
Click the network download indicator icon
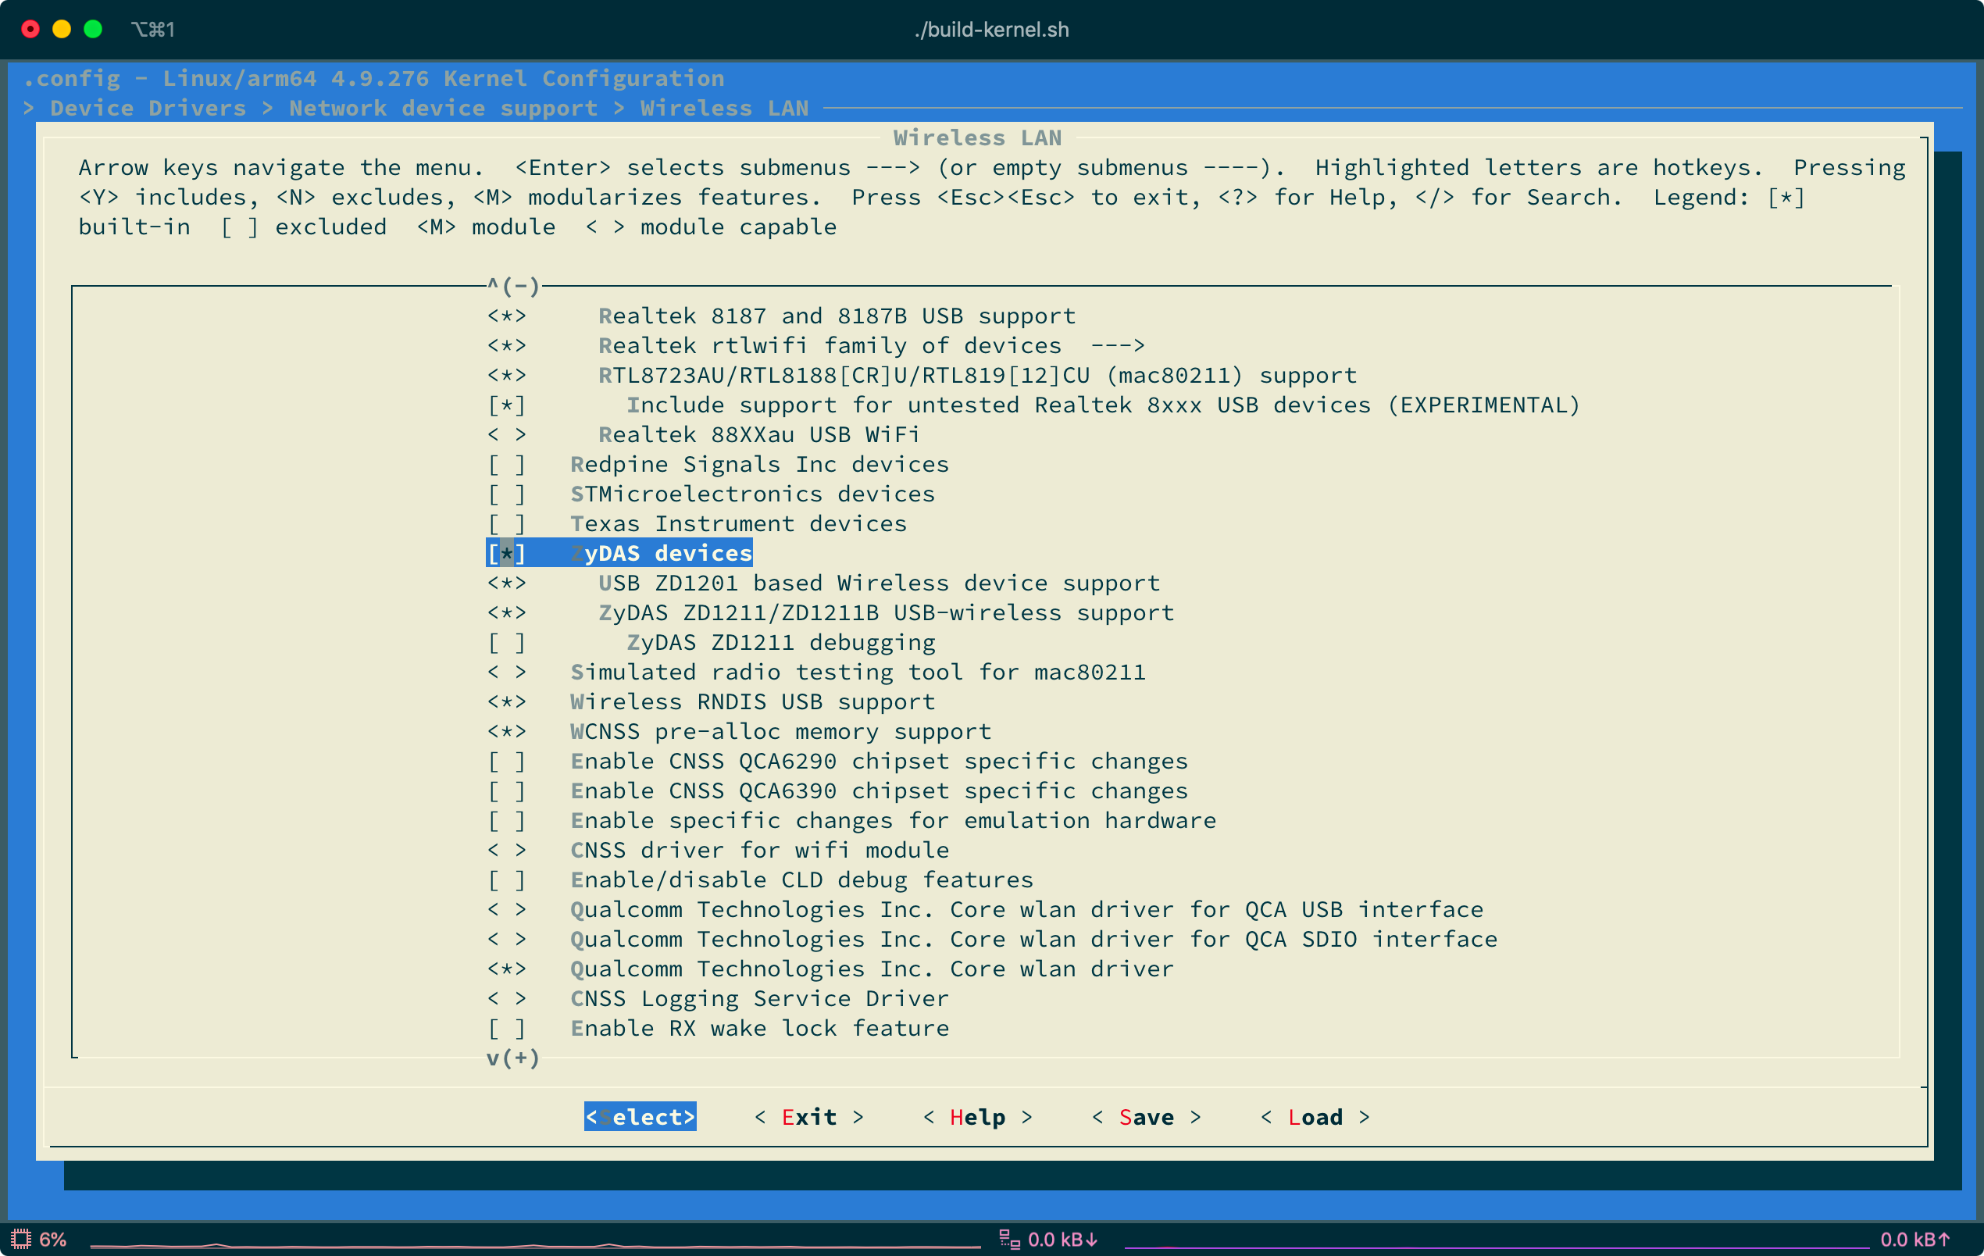click(1009, 1239)
